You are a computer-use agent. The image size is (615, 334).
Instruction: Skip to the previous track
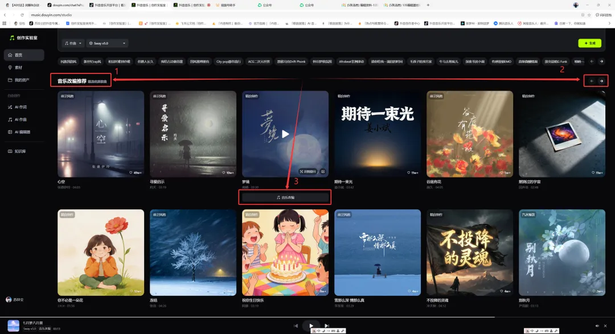[296, 325]
